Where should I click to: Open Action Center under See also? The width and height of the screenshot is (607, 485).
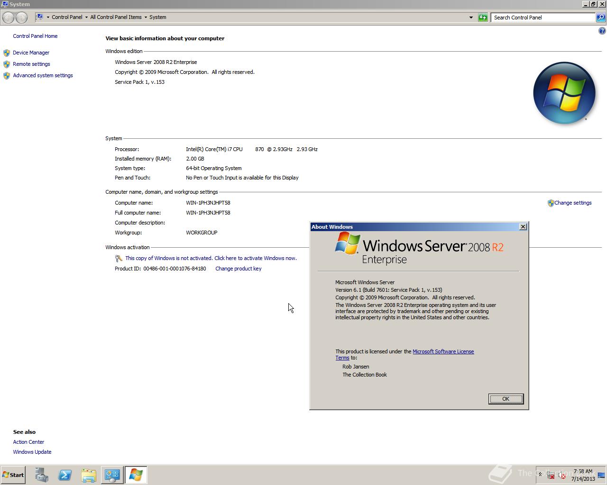[28, 442]
